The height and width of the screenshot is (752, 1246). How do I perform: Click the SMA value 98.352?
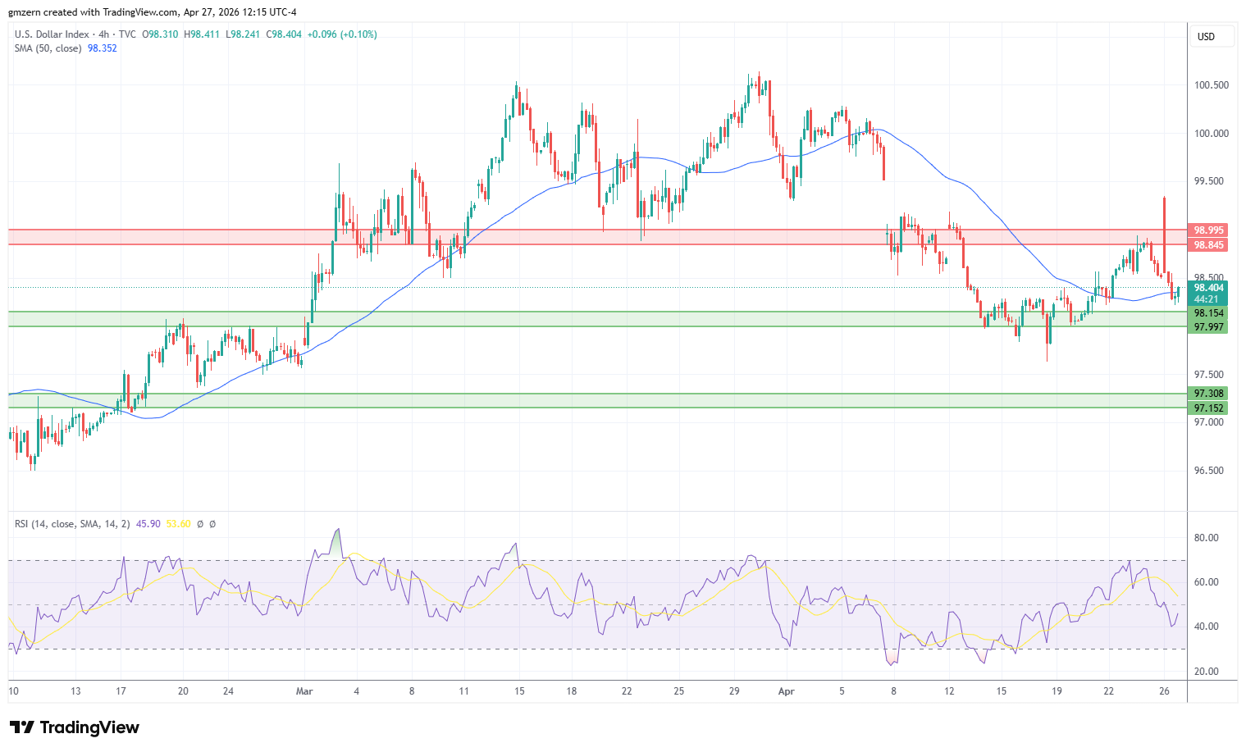coord(103,48)
